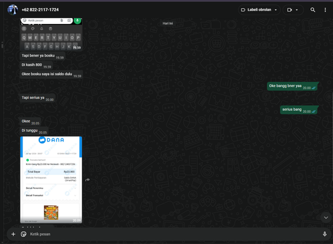The image size is (333, 244).
Task: Open the three-dot chat menu
Action: pos(325,10)
